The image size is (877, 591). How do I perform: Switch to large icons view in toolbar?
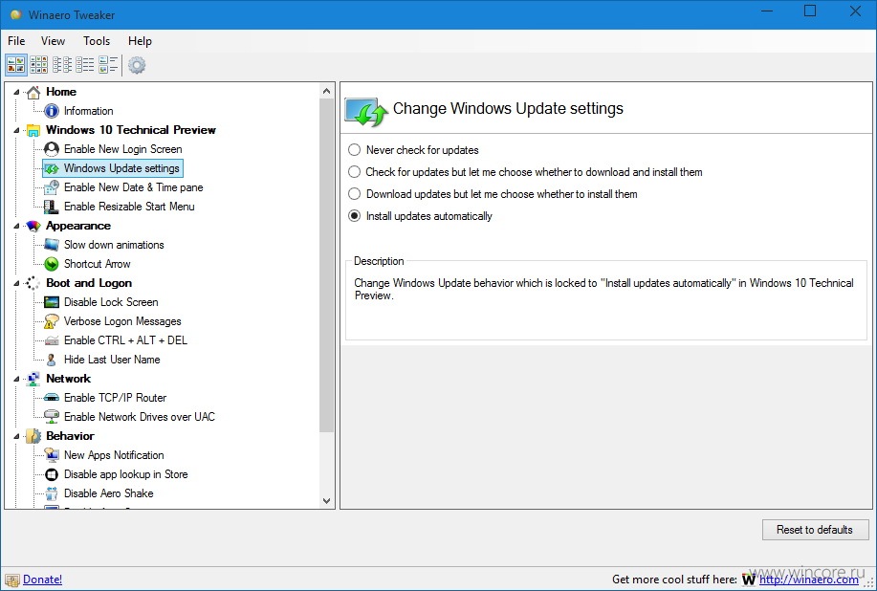point(15,65)
